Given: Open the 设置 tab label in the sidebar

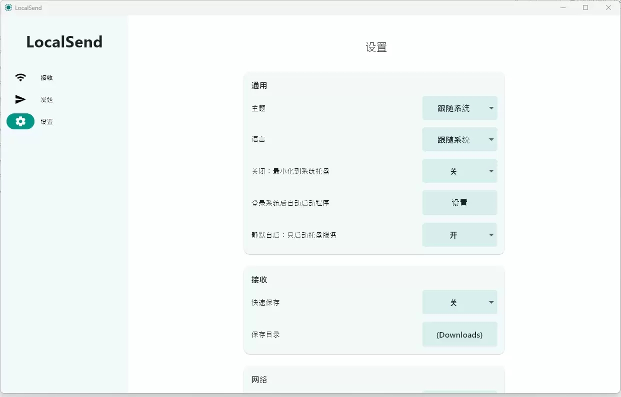Looking at the screenshot, I should pos(47,121).
